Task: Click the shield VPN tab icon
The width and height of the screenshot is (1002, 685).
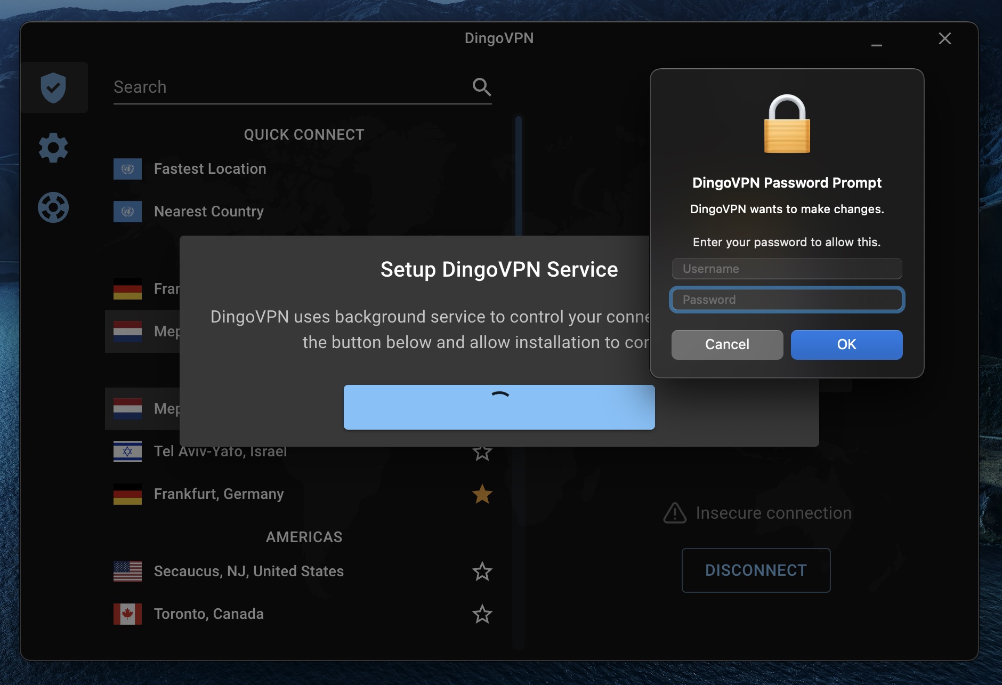Action: pyautogui.click(x=53, y=87)
